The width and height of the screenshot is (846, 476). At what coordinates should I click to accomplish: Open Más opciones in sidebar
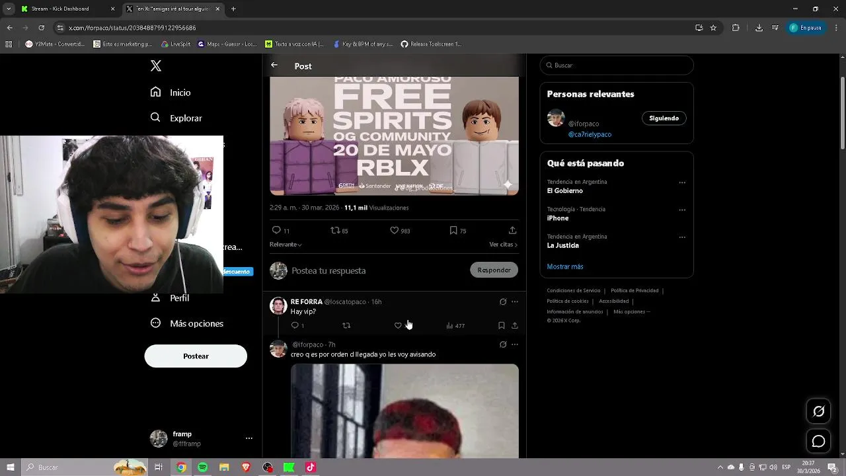(x=187, y=323)
